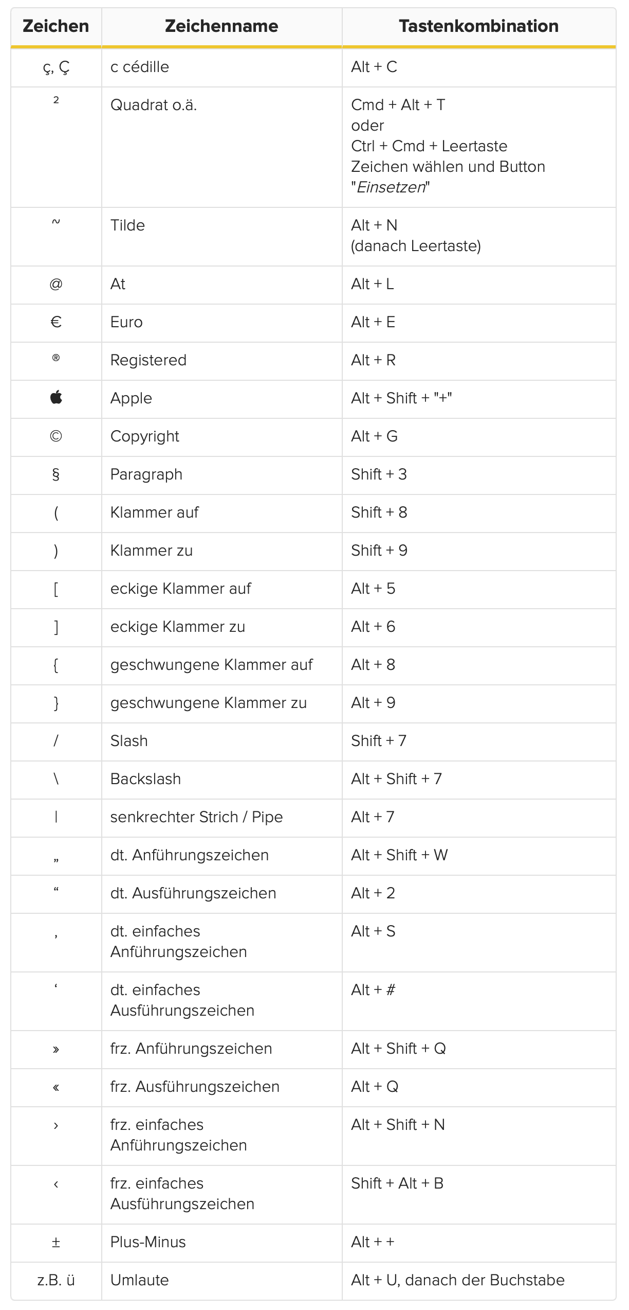Click the Zeichenname column header
Screen dimensions: 629x1310
[x=221, y=26]
